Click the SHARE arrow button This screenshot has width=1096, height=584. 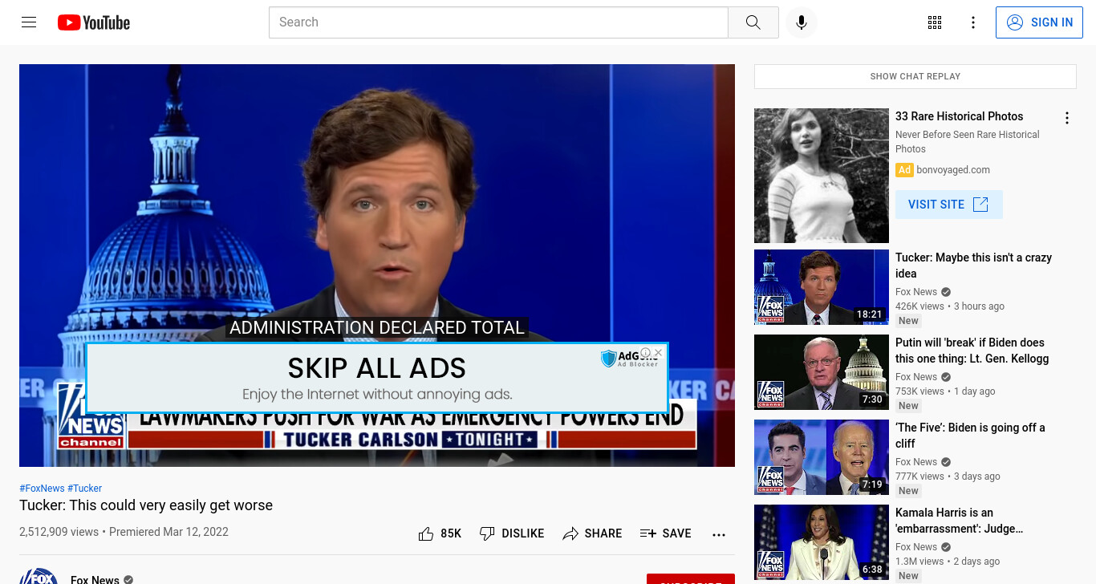tap(592, 533)
